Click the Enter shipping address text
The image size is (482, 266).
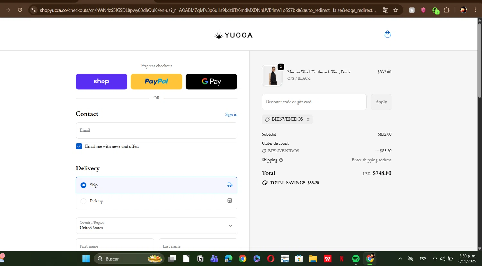click(371, 160)
